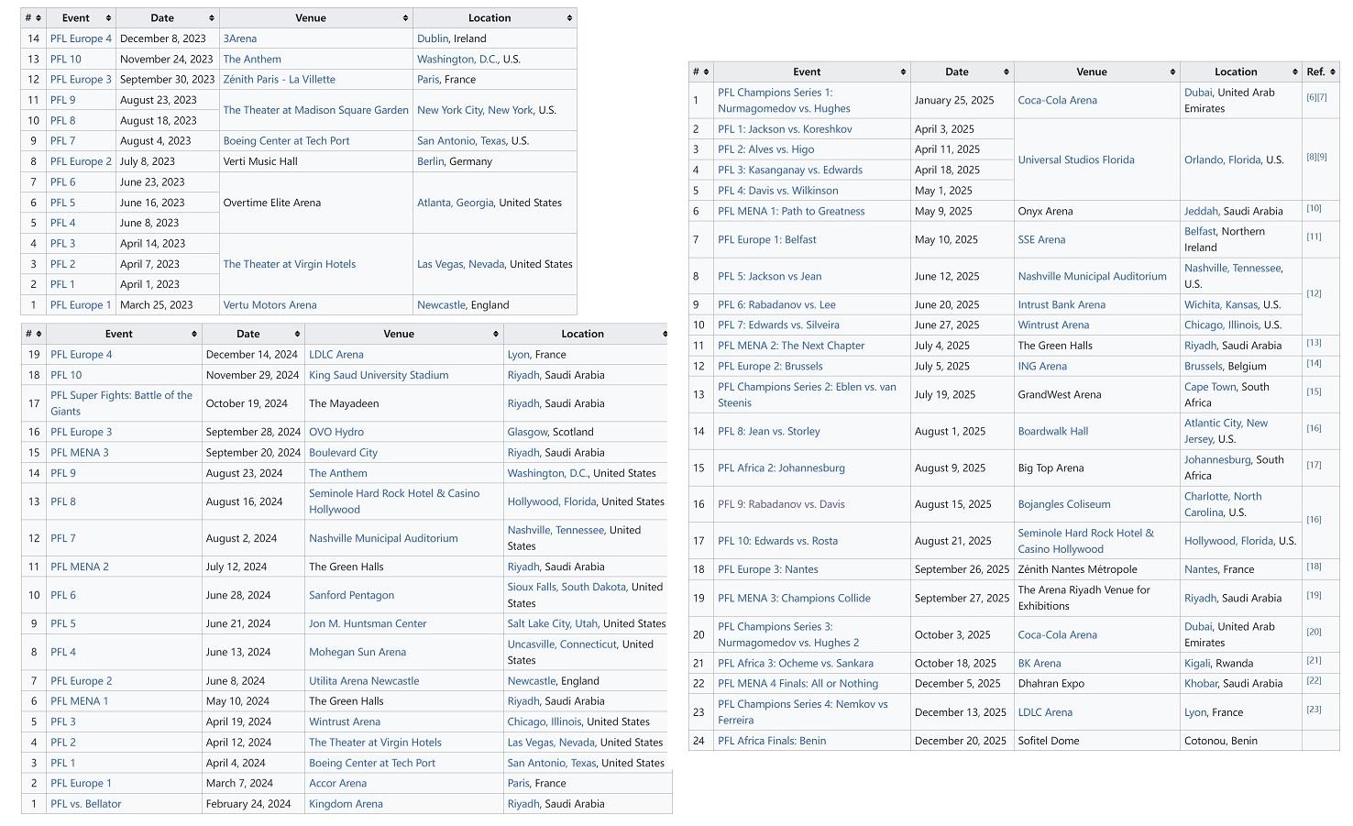Open the Glasgow location link
The width and height of the screenshot is (1353, 826).
[x=527, y=432]
